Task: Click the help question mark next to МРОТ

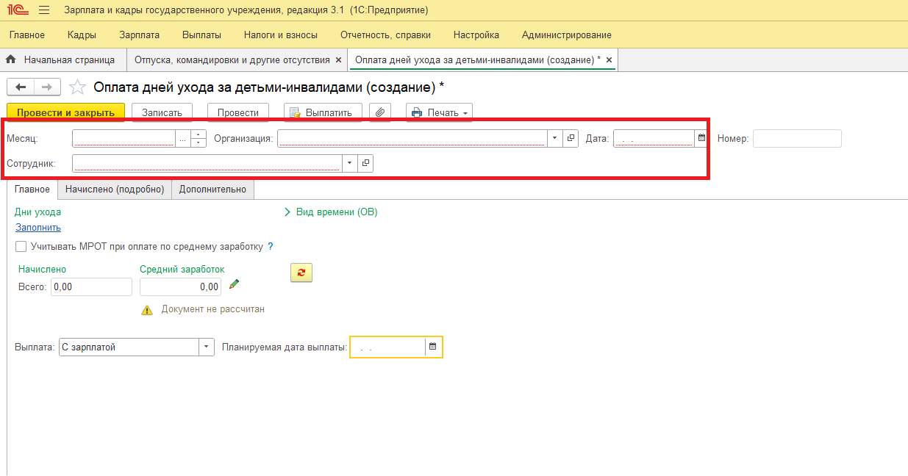Action: coord(271,247)
